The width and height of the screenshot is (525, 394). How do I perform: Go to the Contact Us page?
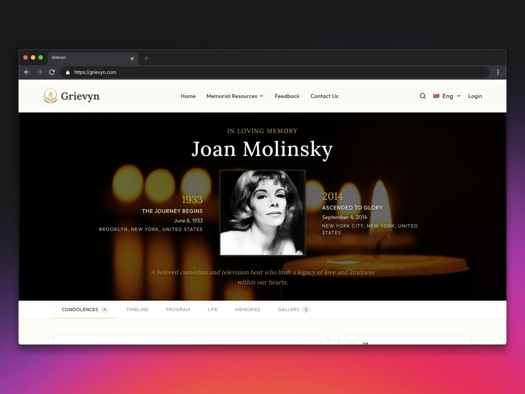pyautogui.click(x=324, y=96)
